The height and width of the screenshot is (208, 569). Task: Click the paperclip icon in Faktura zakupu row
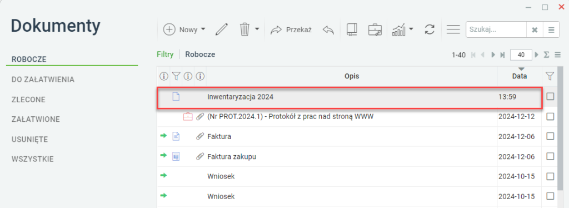(200, 156)
